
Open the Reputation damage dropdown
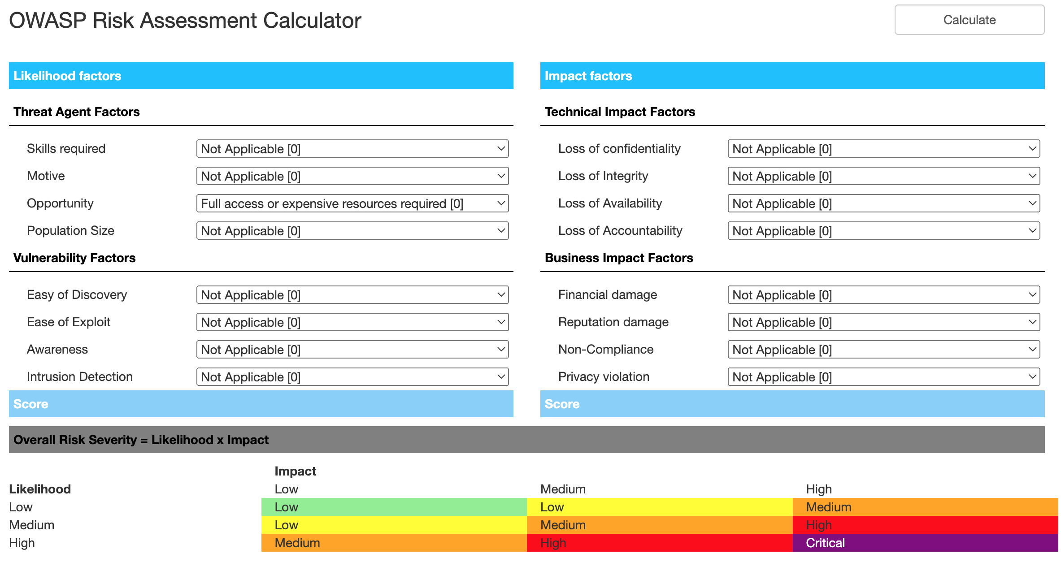tap(884, 322)
